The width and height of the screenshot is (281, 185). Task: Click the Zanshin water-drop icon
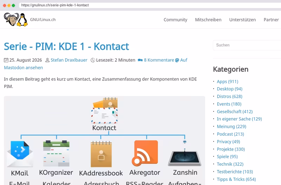(185, 153)
